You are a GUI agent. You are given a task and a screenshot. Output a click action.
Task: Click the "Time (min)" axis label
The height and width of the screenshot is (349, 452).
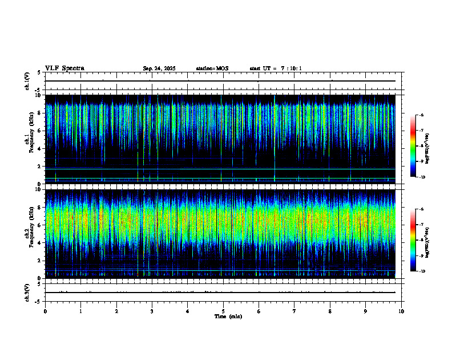point(228,316)
